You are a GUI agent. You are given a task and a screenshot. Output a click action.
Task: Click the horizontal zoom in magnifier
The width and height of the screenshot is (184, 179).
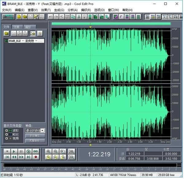coord(48,151)
